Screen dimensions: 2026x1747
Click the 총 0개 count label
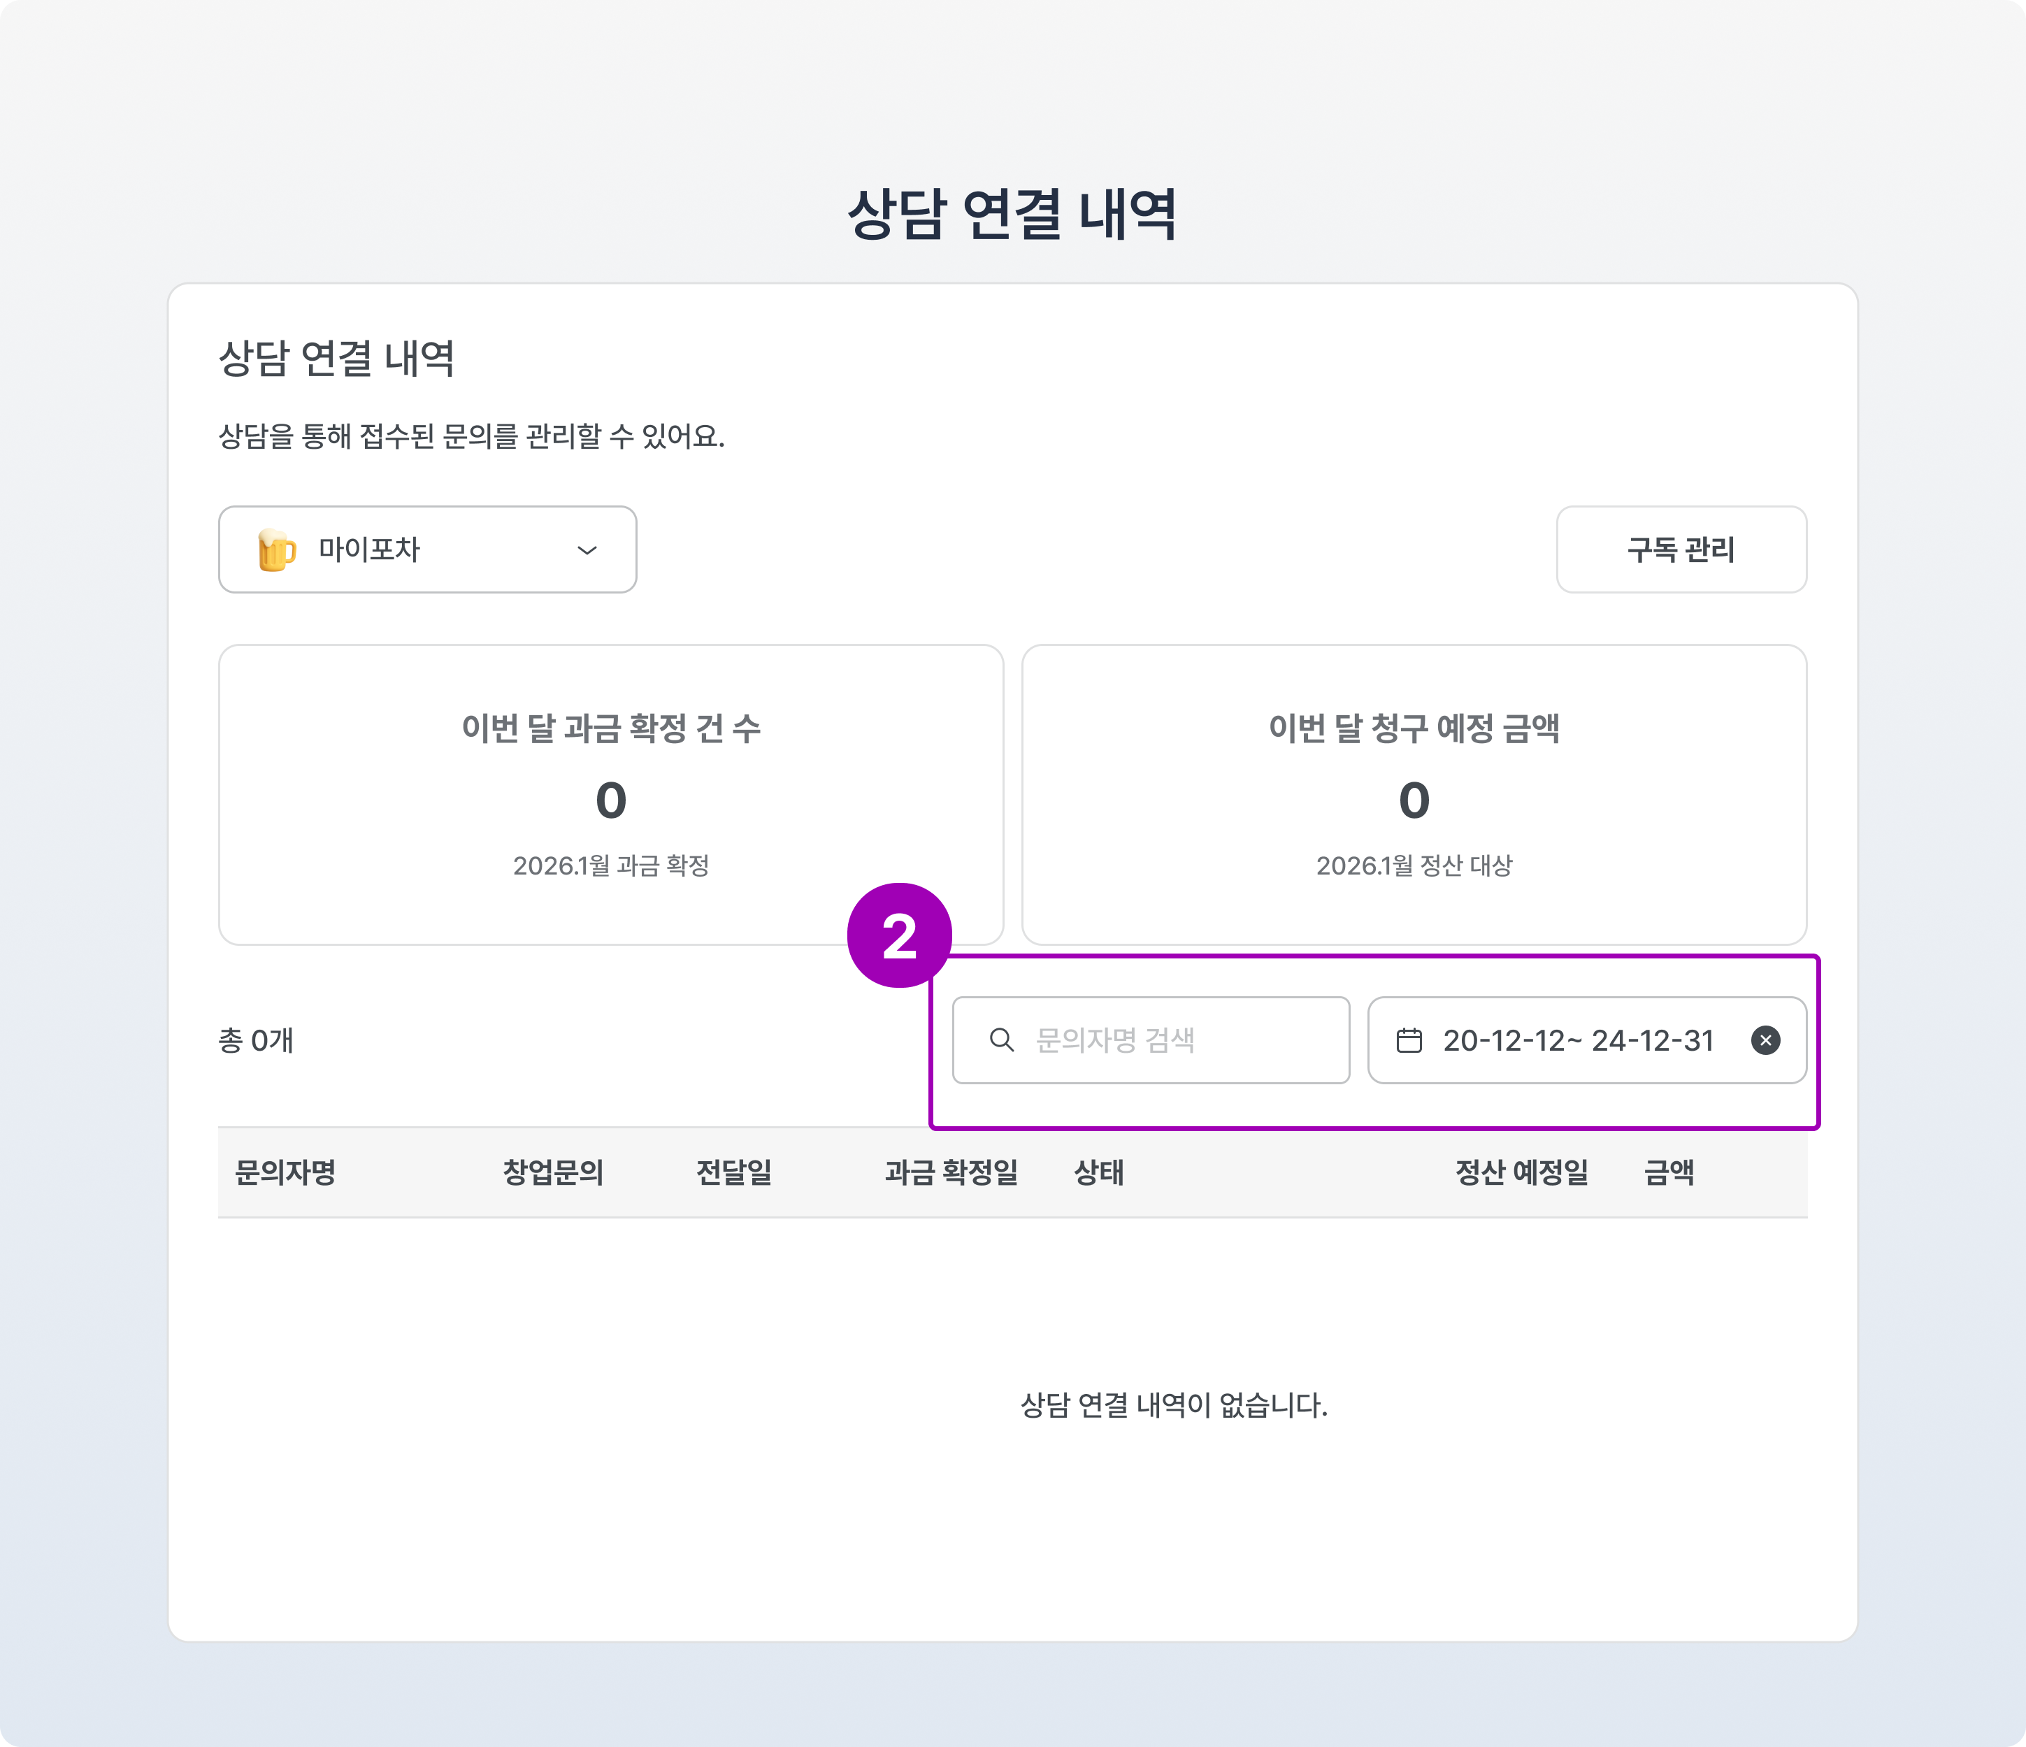pos(256,1040)
